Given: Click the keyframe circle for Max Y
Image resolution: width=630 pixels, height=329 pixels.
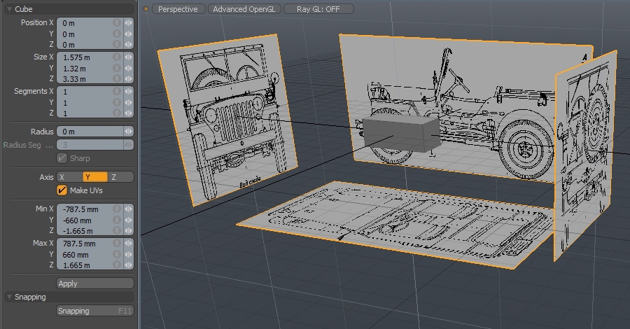Looking at the screenshot, I should pos(116,254).
